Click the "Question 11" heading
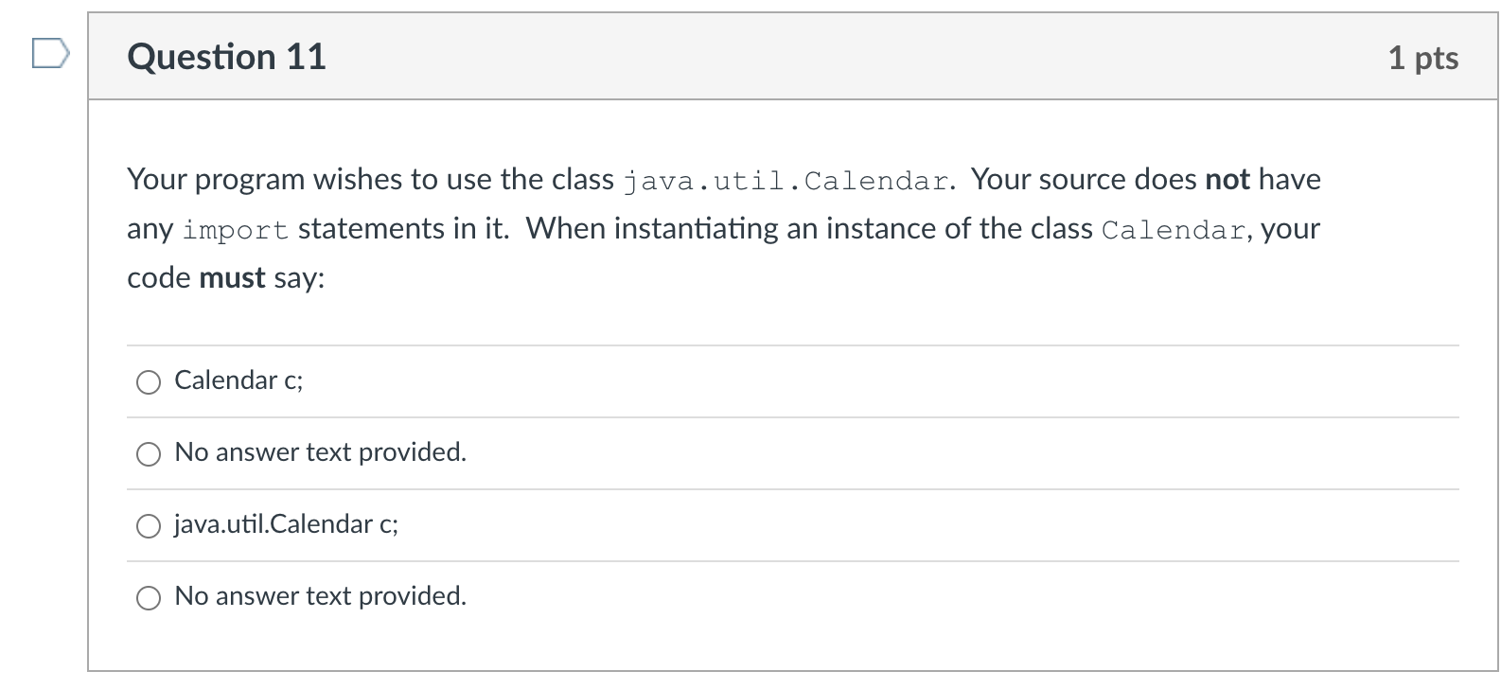1501x689 pixels. (x=226, y=57)
